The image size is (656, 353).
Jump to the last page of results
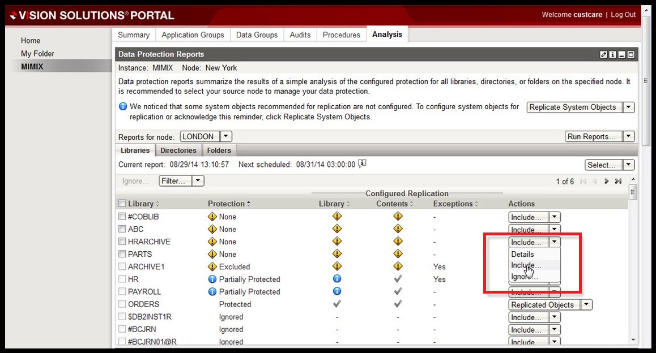[x=618, y=182]
